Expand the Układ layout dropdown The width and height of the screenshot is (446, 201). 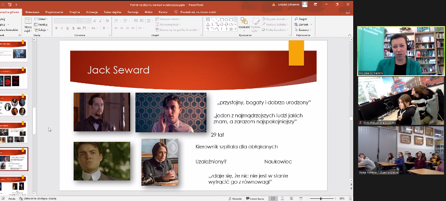click(42, 19)
